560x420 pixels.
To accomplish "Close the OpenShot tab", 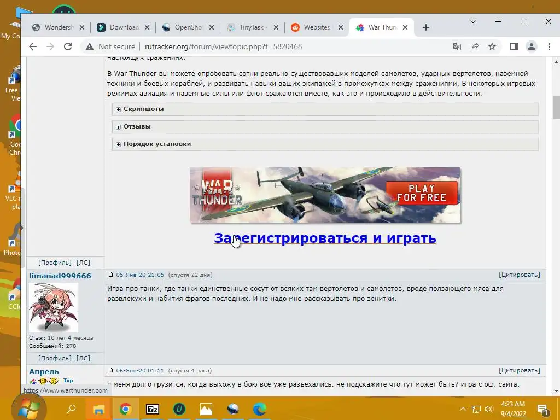I will 212,27.
